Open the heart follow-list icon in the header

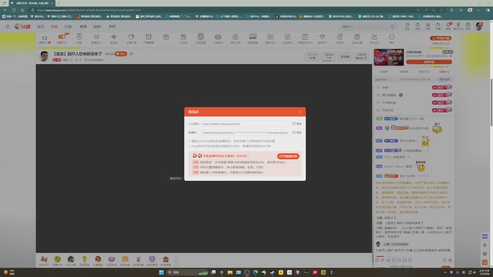pyautogui.click(x=418, y=26)
